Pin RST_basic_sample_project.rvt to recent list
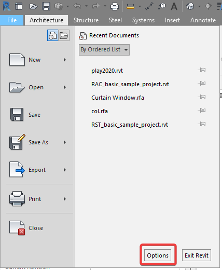Viewport: 222px width, 270px height. (202, 124)
